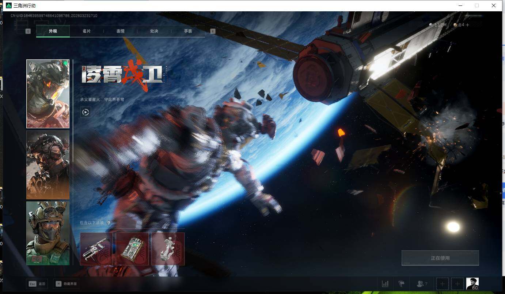Click the Q key previous-tab hint
This screenshot has height=294, width=505.
point(28,31)
